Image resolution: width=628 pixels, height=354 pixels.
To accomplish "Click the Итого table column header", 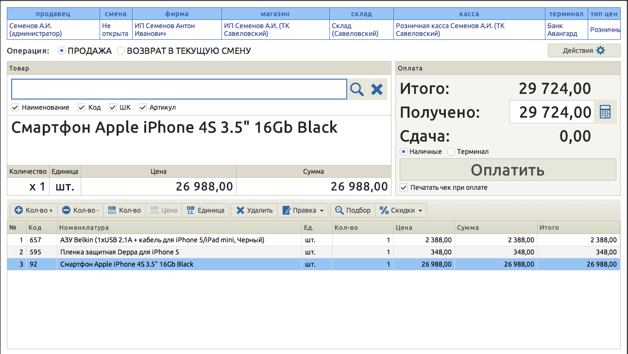I will pyautogui.click(x=579, y=228).
